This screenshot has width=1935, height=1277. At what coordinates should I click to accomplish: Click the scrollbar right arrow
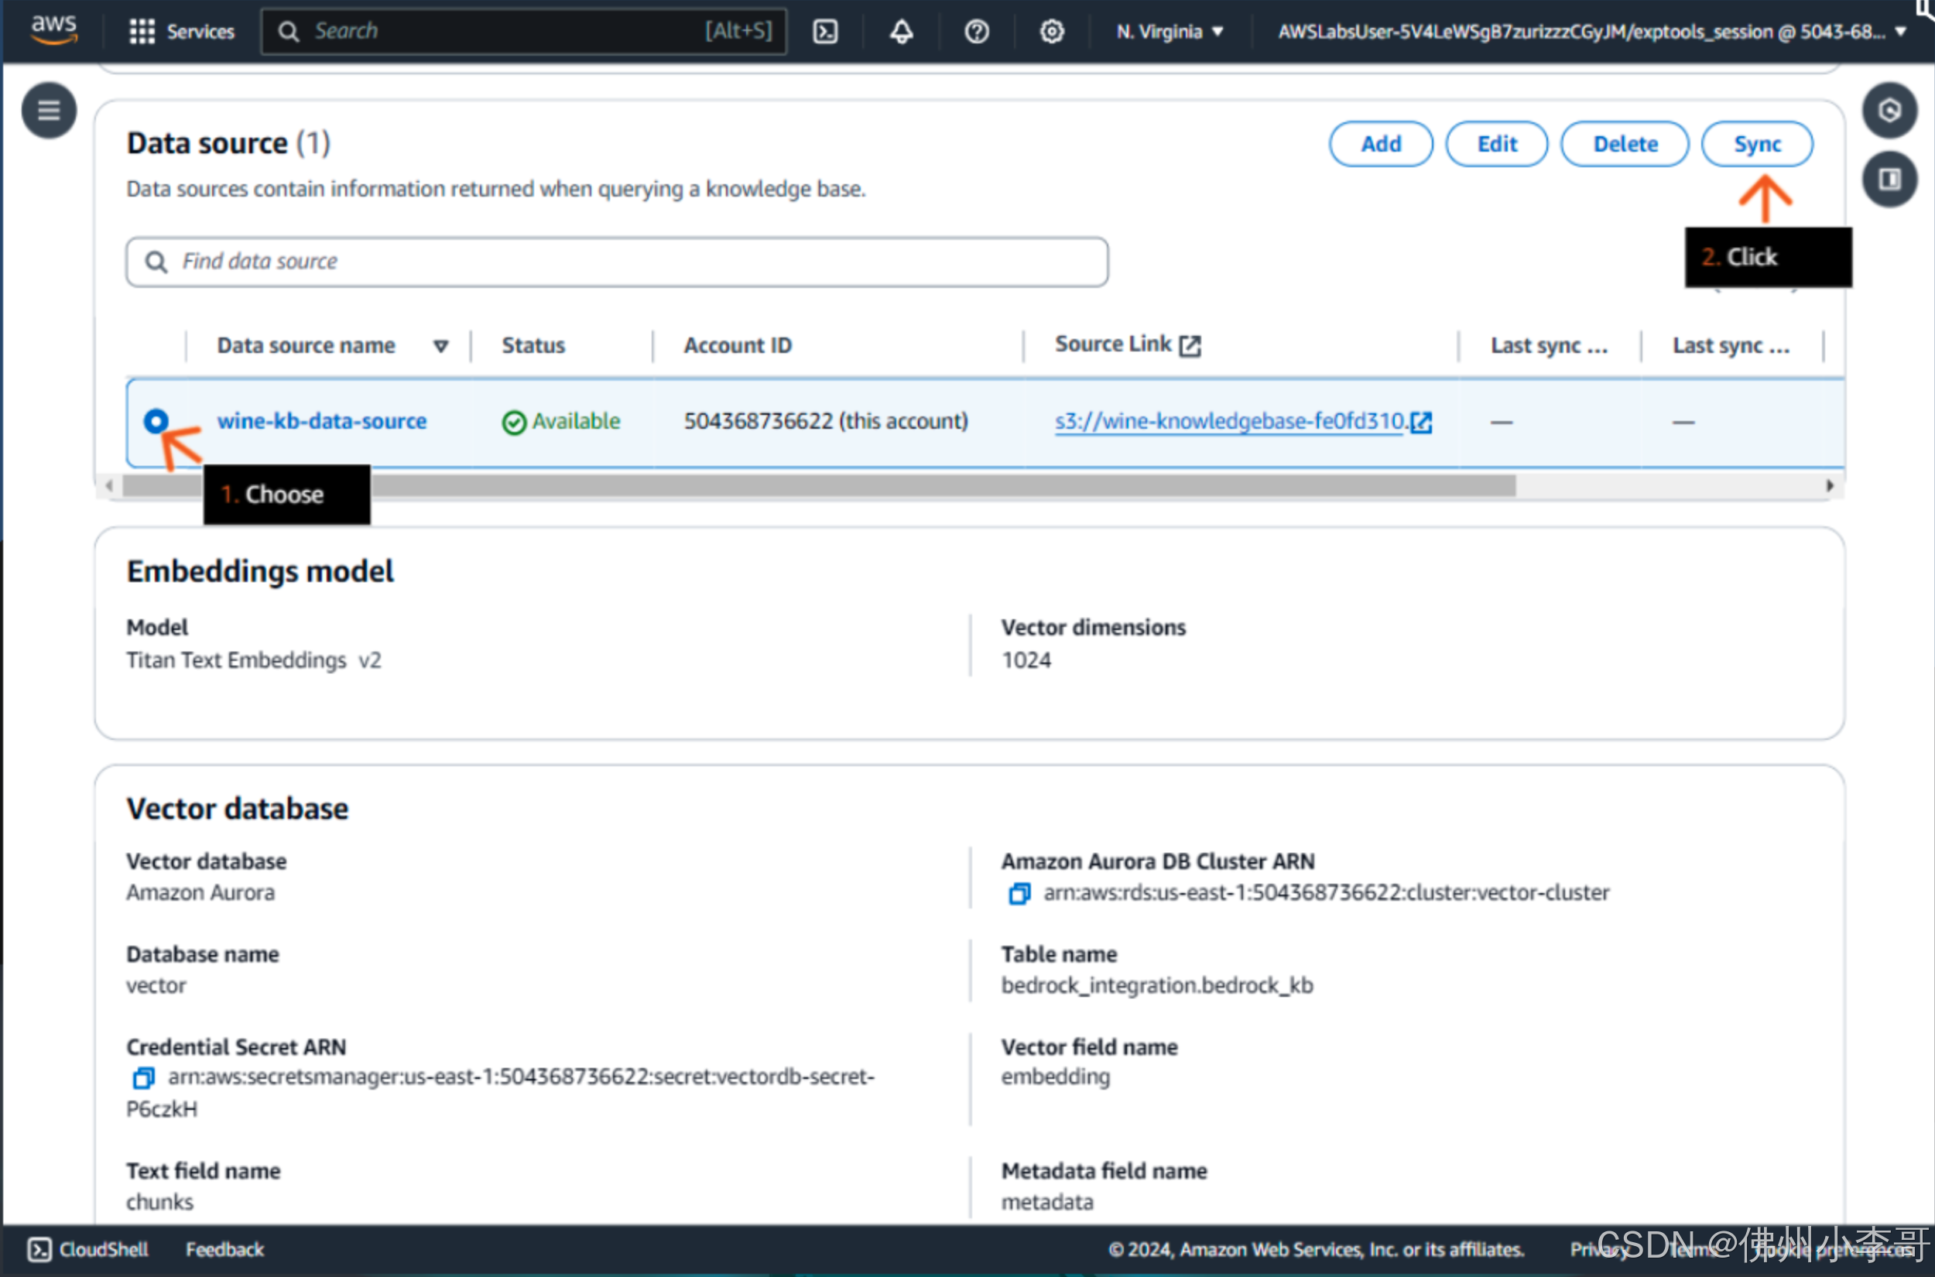pyautogui.click(x=1829, y=486)
